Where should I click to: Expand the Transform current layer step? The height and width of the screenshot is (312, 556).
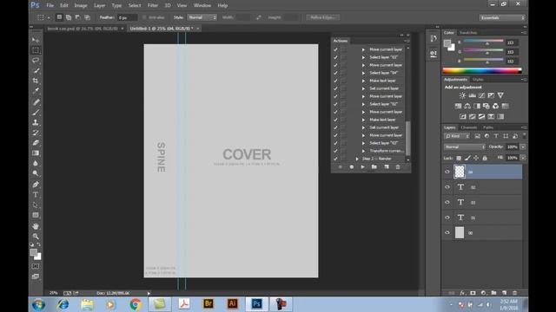[363, 151]
